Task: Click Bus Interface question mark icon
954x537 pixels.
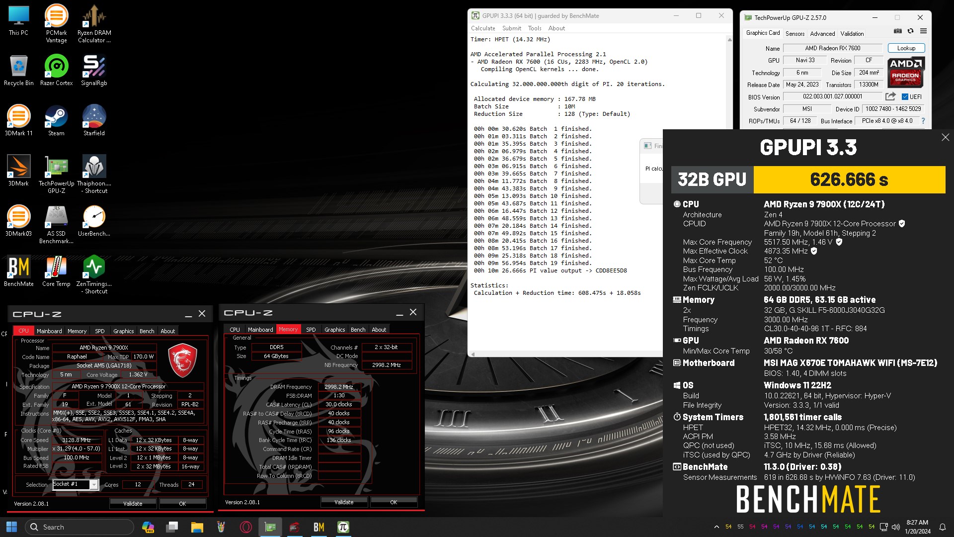Action: 923,121
